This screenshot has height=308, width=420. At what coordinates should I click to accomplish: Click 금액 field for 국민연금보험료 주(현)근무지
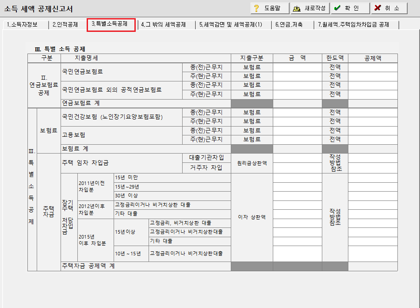click(x=298, y=77)
